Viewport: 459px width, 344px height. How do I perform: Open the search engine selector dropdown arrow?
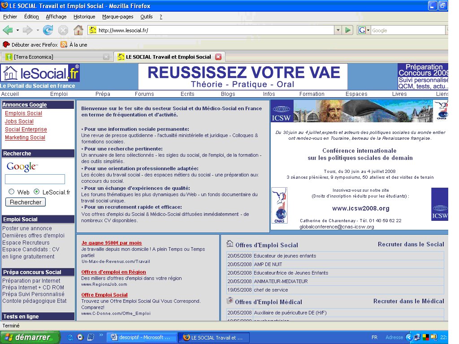(368, 30)
